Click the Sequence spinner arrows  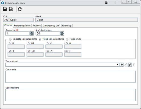[x=32, y=33]
